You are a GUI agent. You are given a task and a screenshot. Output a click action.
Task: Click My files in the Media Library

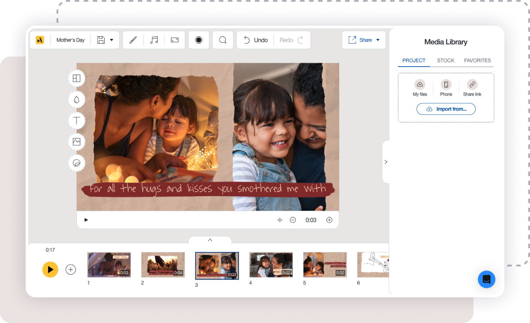tap(420, 87)
